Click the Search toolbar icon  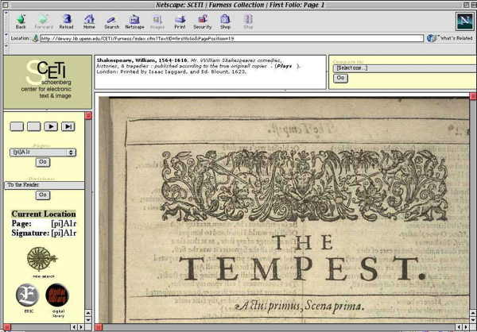[111, 21]
